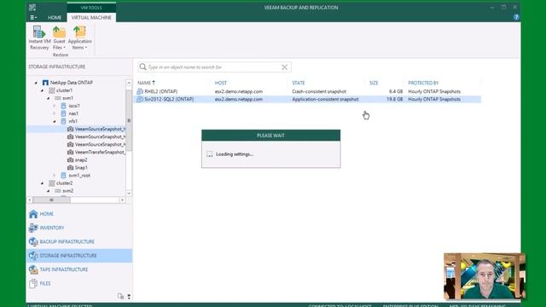
Task: Collapse the svm1 tree node
Action: click(49, 98)
